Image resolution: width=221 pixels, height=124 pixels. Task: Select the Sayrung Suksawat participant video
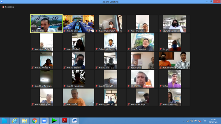174,24
